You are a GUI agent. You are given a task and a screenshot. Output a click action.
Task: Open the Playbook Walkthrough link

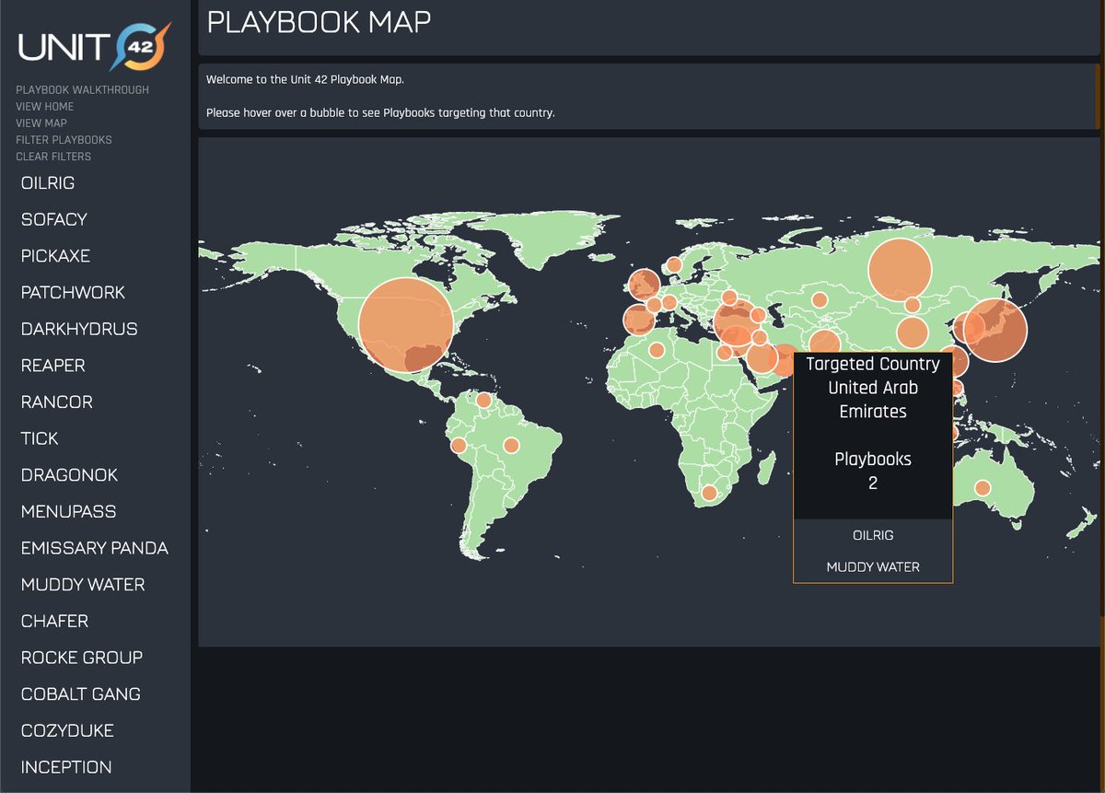point(82,90)
